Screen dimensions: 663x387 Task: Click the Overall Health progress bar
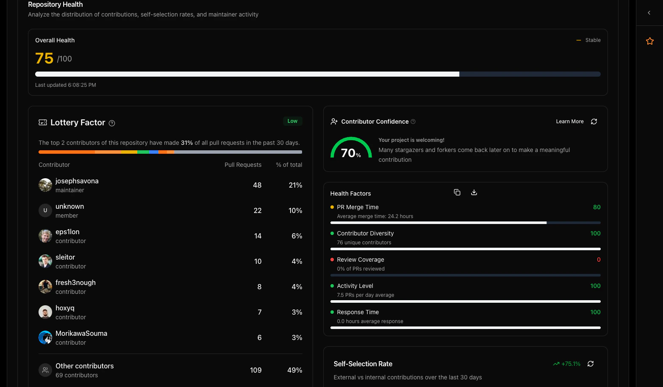(318, 74)
